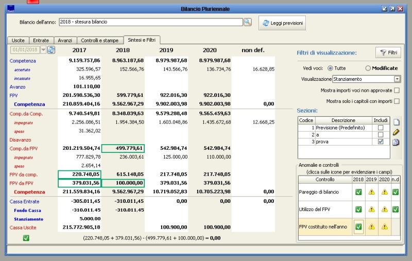Open the Visualizzazione Stanziamento dropdown
The height and width of the screenshot is (261, 412).
397,79
